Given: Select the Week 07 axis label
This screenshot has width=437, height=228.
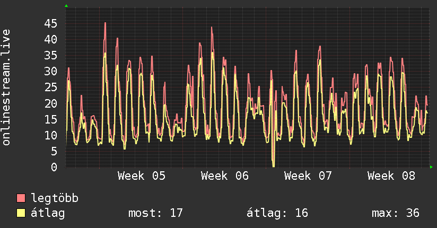Looking at the screenshot, I should point(308,176).
